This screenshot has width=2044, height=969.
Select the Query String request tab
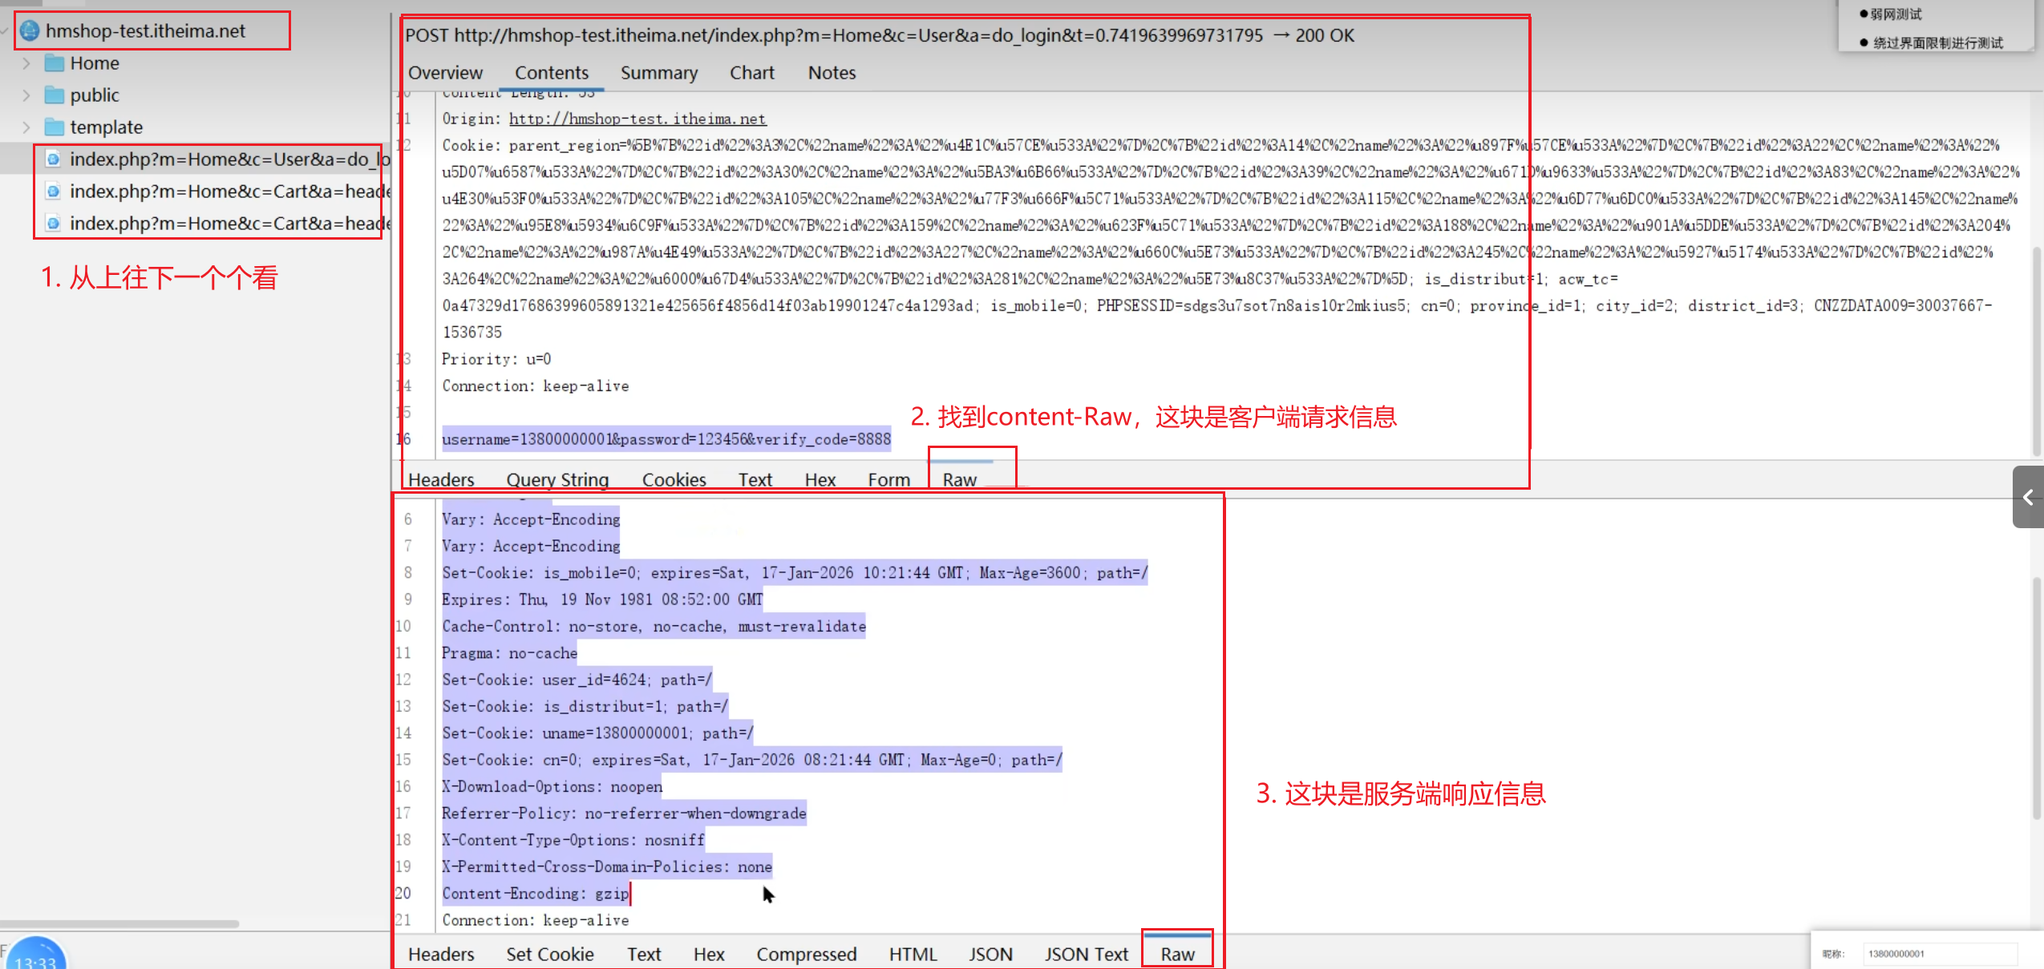pyautogui.click(x=557, y=479)
